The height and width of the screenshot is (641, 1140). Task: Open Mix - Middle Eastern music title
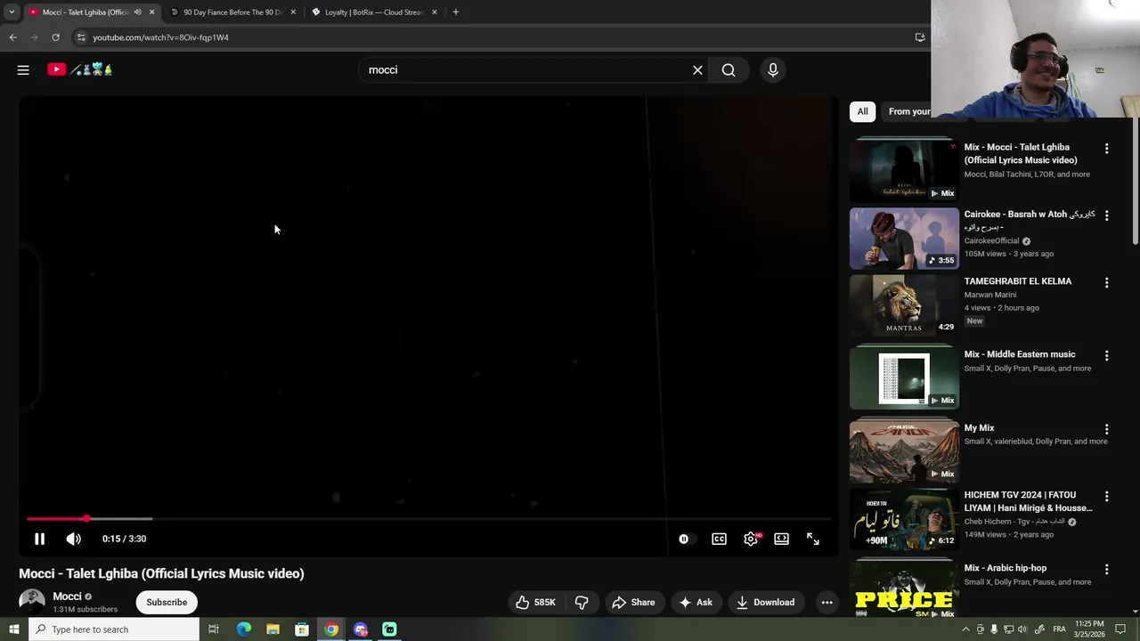(1020, 354)
